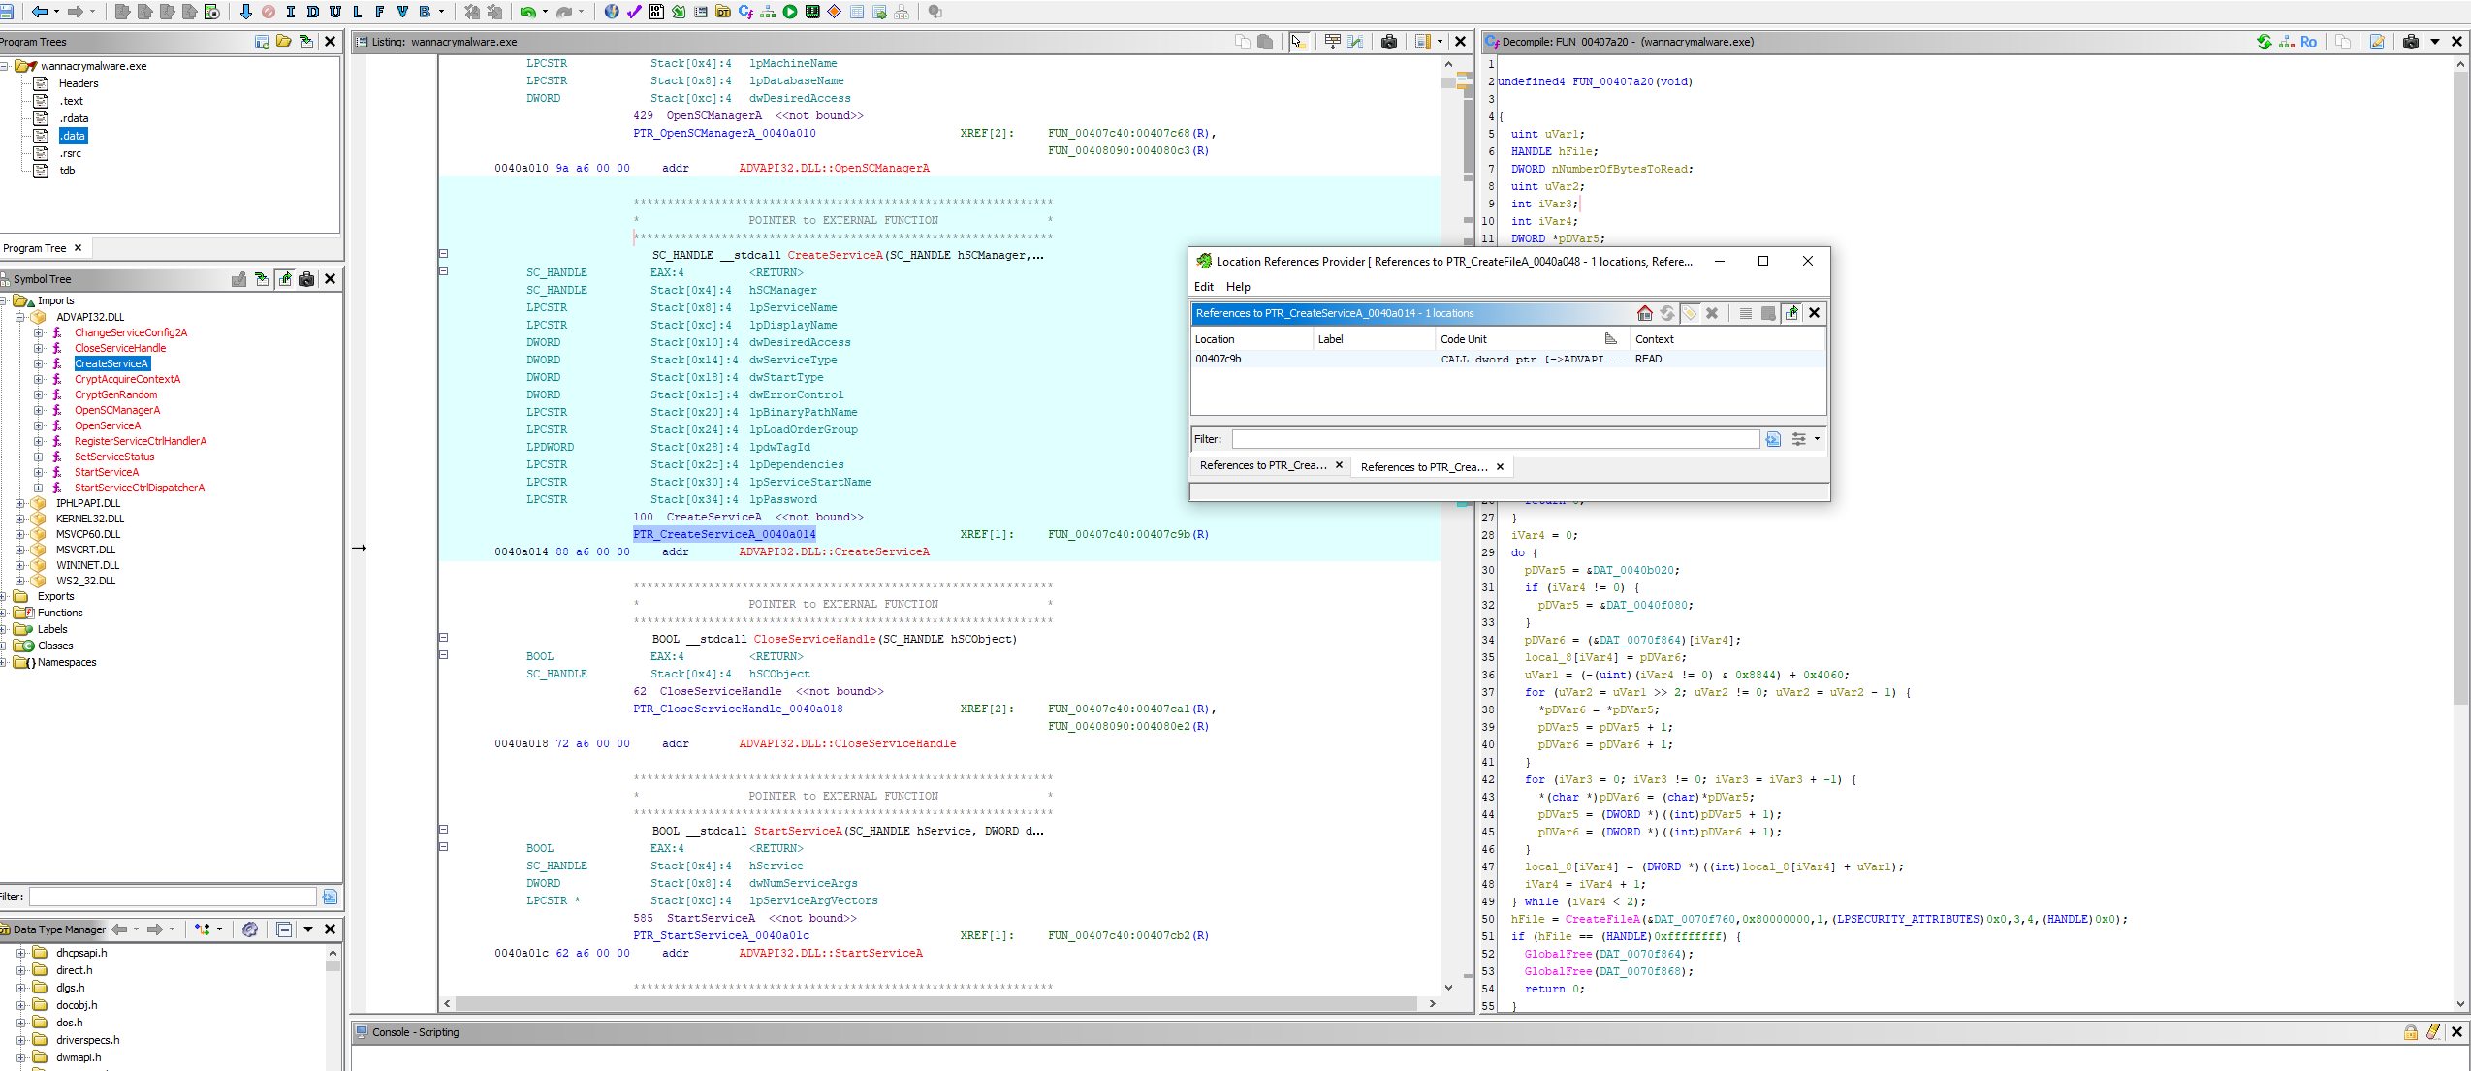The height and width of the screenshot is (1071, 2471).
Task: Open the Decompiler Cf toolbar icon
Action: pos(745,12)
